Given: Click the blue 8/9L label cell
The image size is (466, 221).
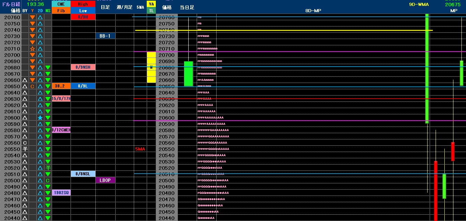Looking at the screenshot, I should point(83,86).
